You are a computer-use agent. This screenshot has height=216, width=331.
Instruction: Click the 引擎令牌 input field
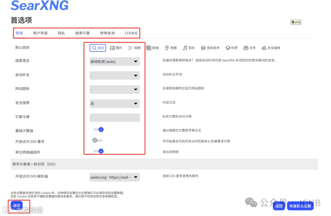pyautogui.click(x=115, y=117)
